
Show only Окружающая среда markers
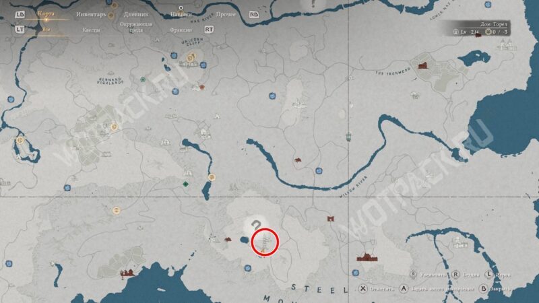click(135, 28)
